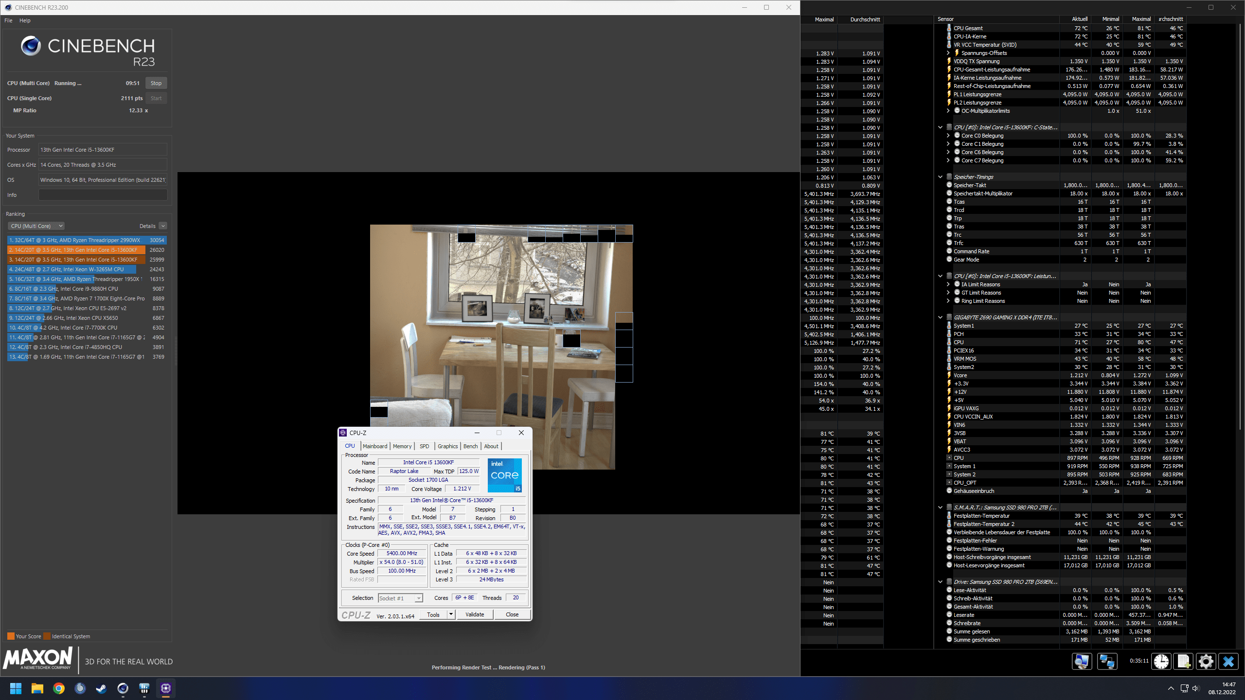
Task: Open CPU (Multi Core) ranking dropdown
Action: pos(36,226)
